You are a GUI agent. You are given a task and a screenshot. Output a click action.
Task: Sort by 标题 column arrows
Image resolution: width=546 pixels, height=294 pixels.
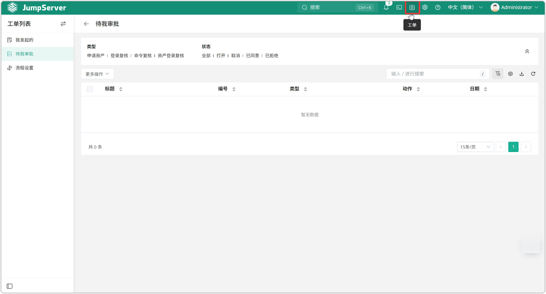pyautogui.click(x=121, y=89)
